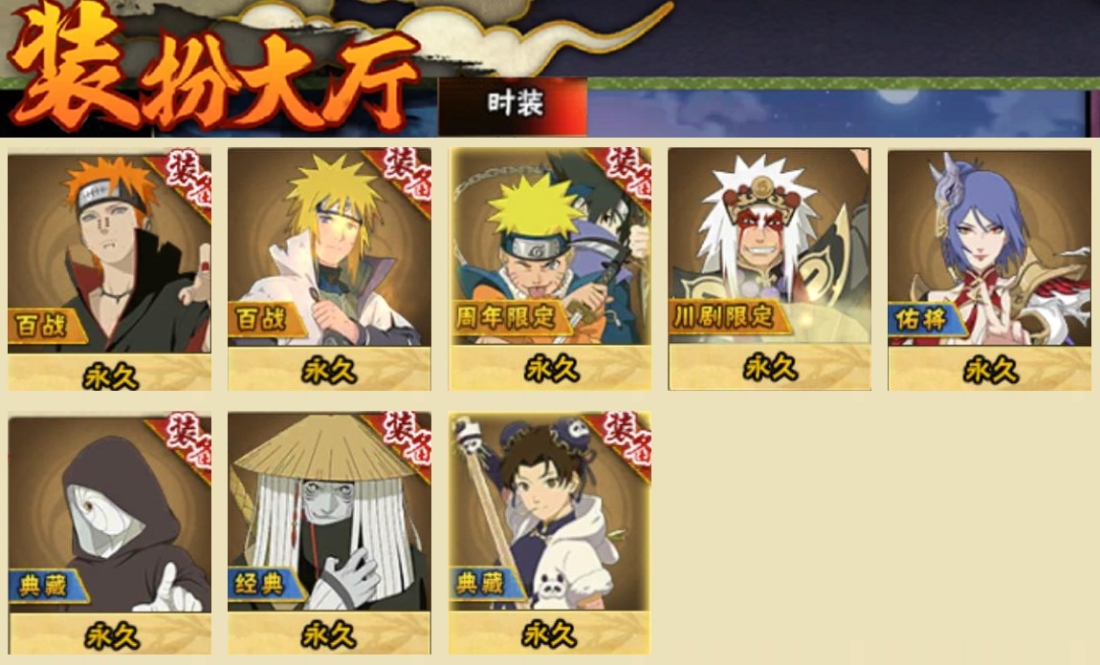Choose the 川剧限定 Jiraiya costume card
The width and height of the screenshot is (1100, 665).
coord(770,269)
